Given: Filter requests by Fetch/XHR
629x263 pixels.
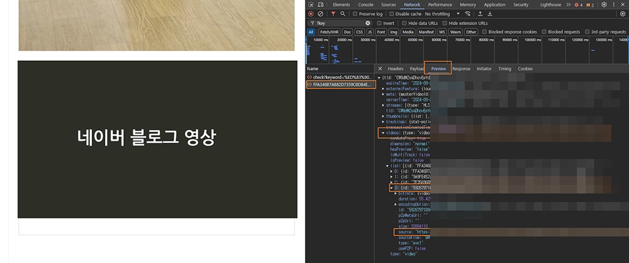Looking at the screenshot, I should click(x=329, y=32).
